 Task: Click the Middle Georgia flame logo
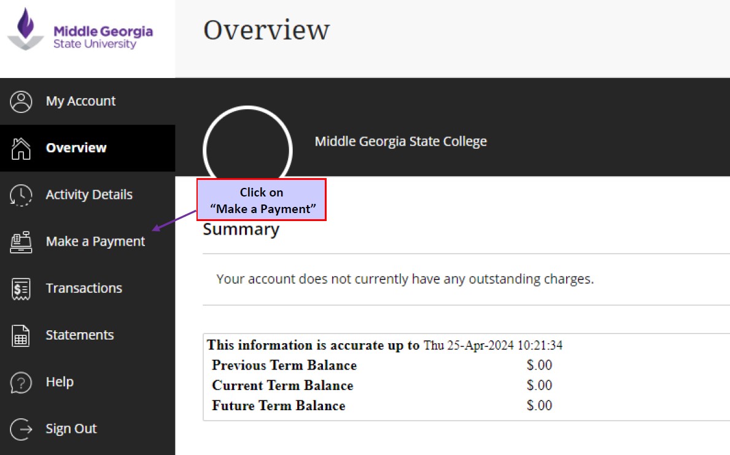pyautogui.click(x=26, y=29)
